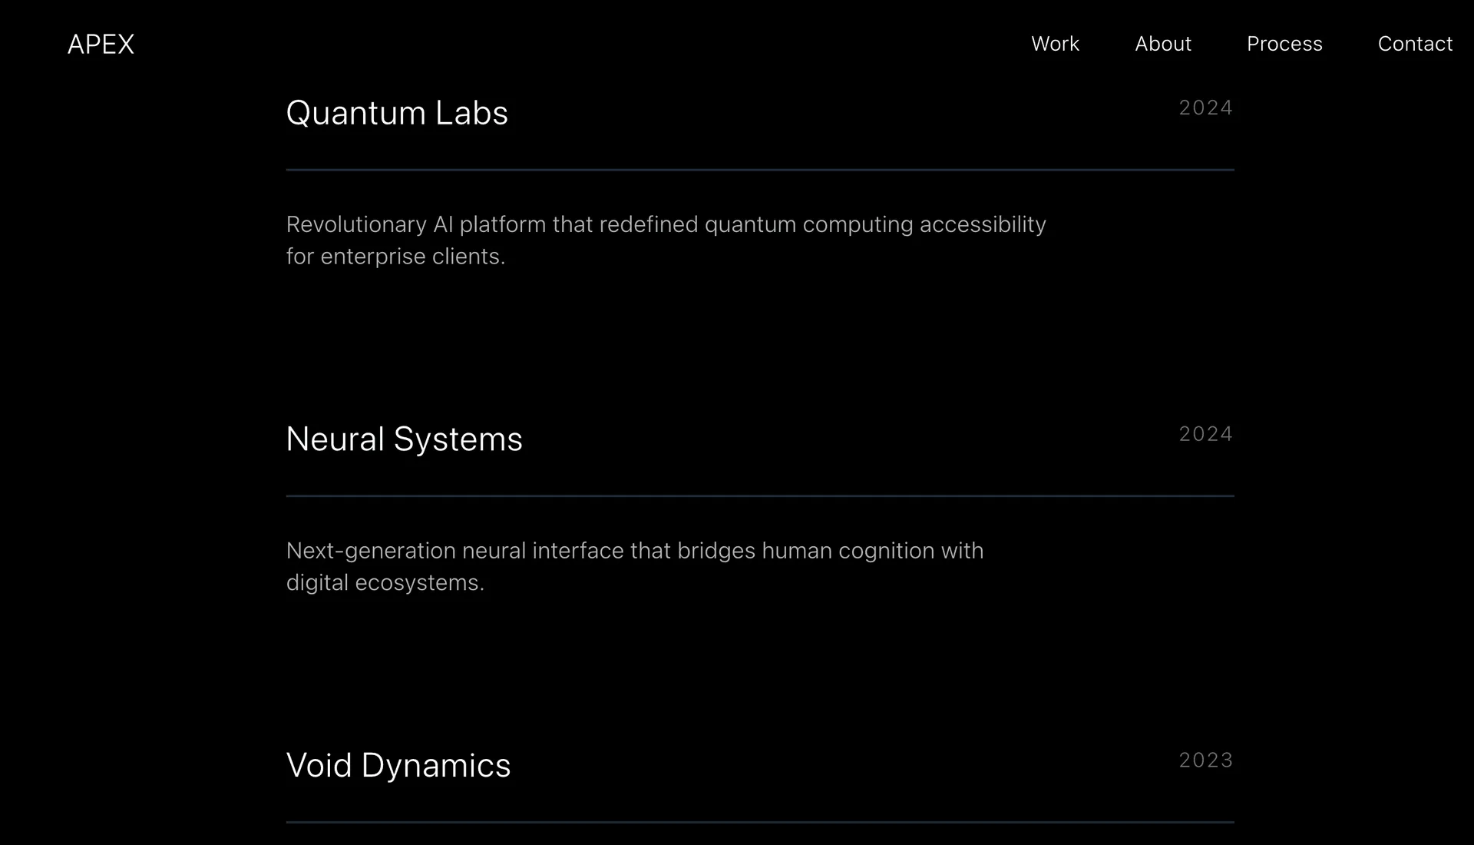Open the Work nav link
The height and width of the screenshot is (845, 1474).
click(1055, 44)
